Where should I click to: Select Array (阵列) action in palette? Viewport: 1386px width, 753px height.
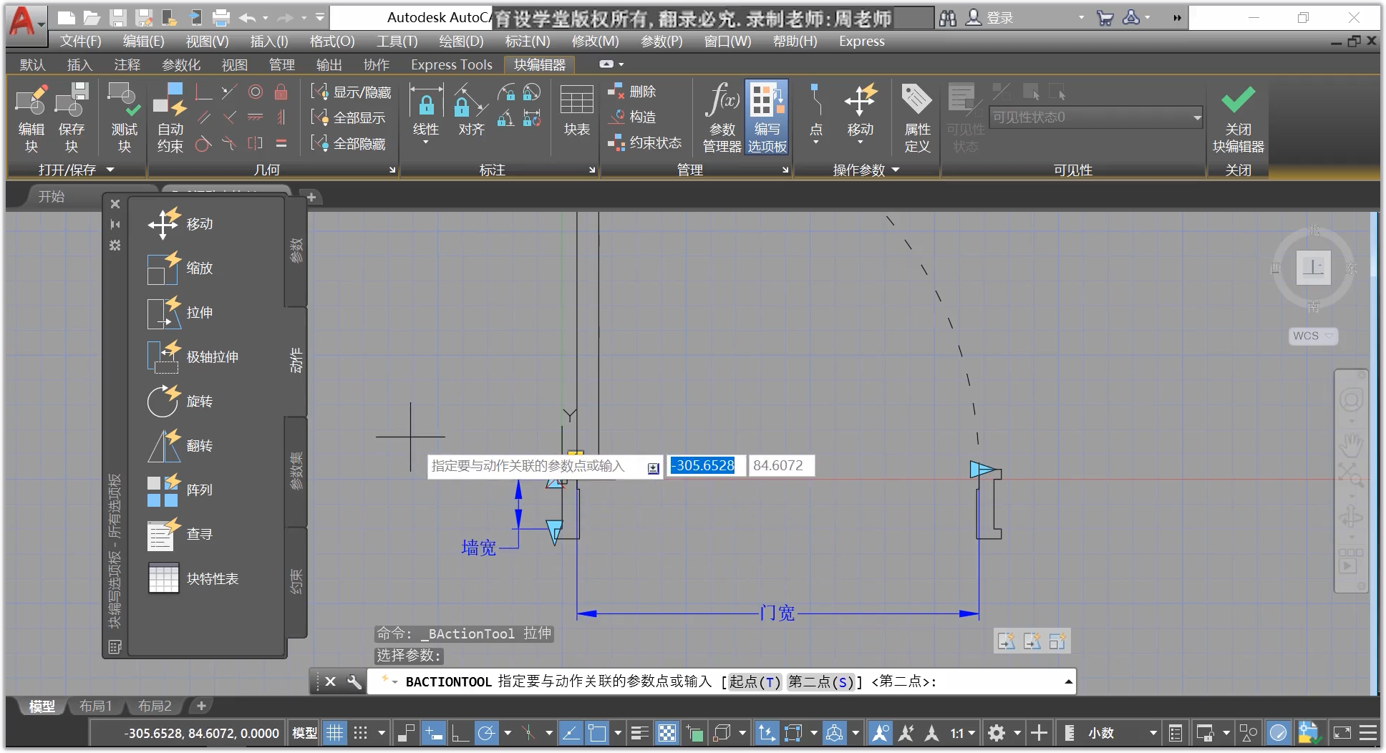click(x=180, y=490)
